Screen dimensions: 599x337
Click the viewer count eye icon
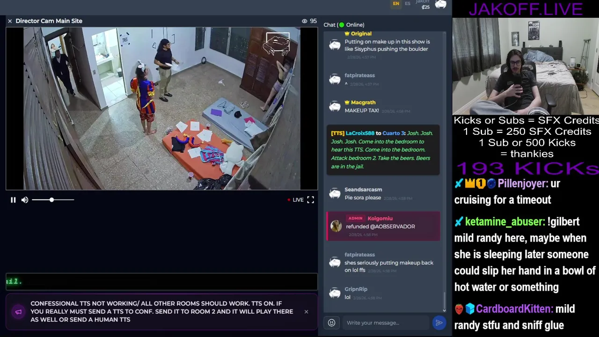pos(304,21)
